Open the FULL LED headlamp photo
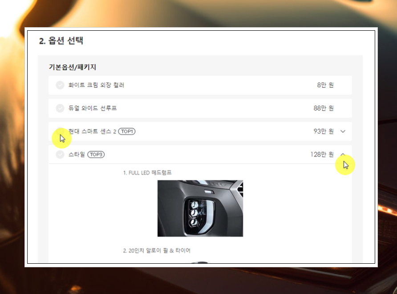 [200, 208]
